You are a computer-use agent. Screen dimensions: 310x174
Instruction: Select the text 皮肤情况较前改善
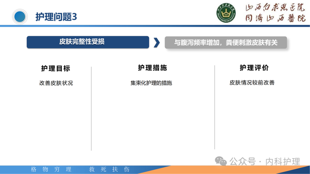pyautogui.click(x=252, y=83)
